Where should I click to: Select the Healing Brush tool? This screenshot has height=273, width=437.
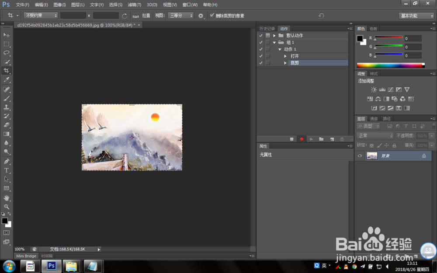[x=7, y=89]
